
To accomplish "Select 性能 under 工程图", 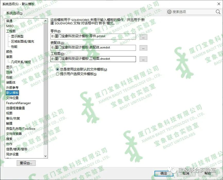I will [x=14, y=47].
